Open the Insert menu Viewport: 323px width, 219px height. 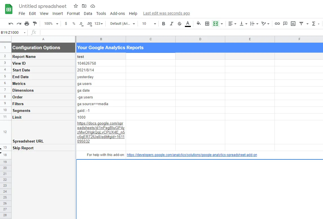pyautogui.click(x=58, y=13)
